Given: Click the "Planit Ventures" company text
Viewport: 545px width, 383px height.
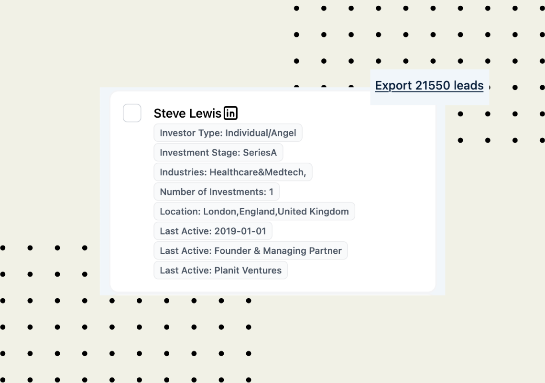Looking at the screenshot, I should pyautogui.click(x=248, y=270).
